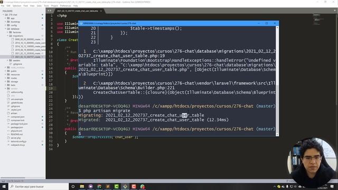Collapse the migrations folder
Viewport: 338px width, 190px height.
pos(7,36)
